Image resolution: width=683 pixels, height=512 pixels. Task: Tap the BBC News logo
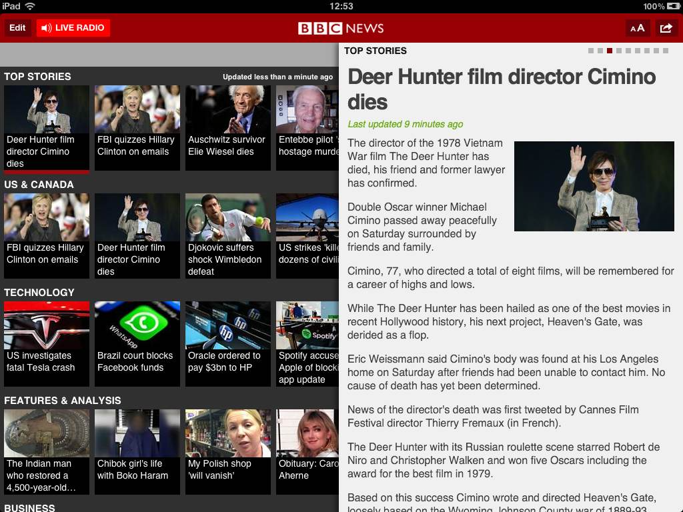pyautogui.click(x=341, y=28)
